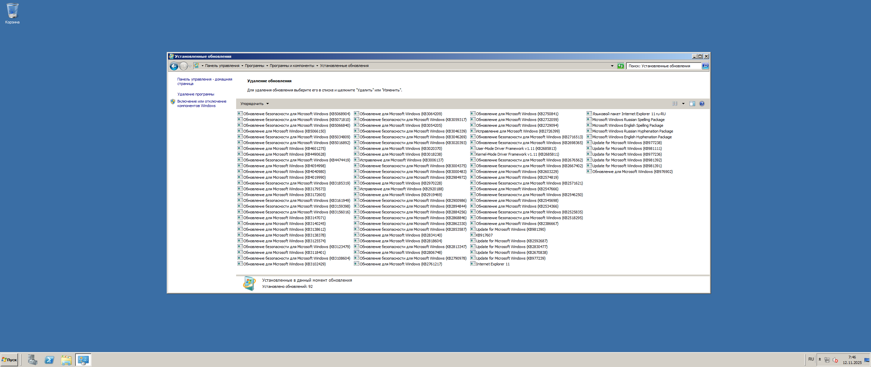Click the search installed updates field
The width and height of the screenshot is (871, 367).
tap(663, 66)
